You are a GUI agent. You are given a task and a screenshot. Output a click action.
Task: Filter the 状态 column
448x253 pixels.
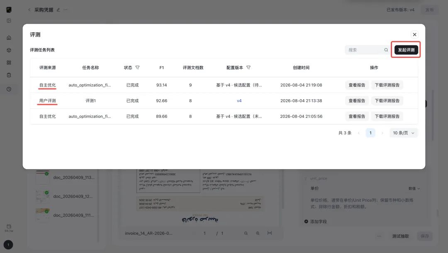pos(137,67)
